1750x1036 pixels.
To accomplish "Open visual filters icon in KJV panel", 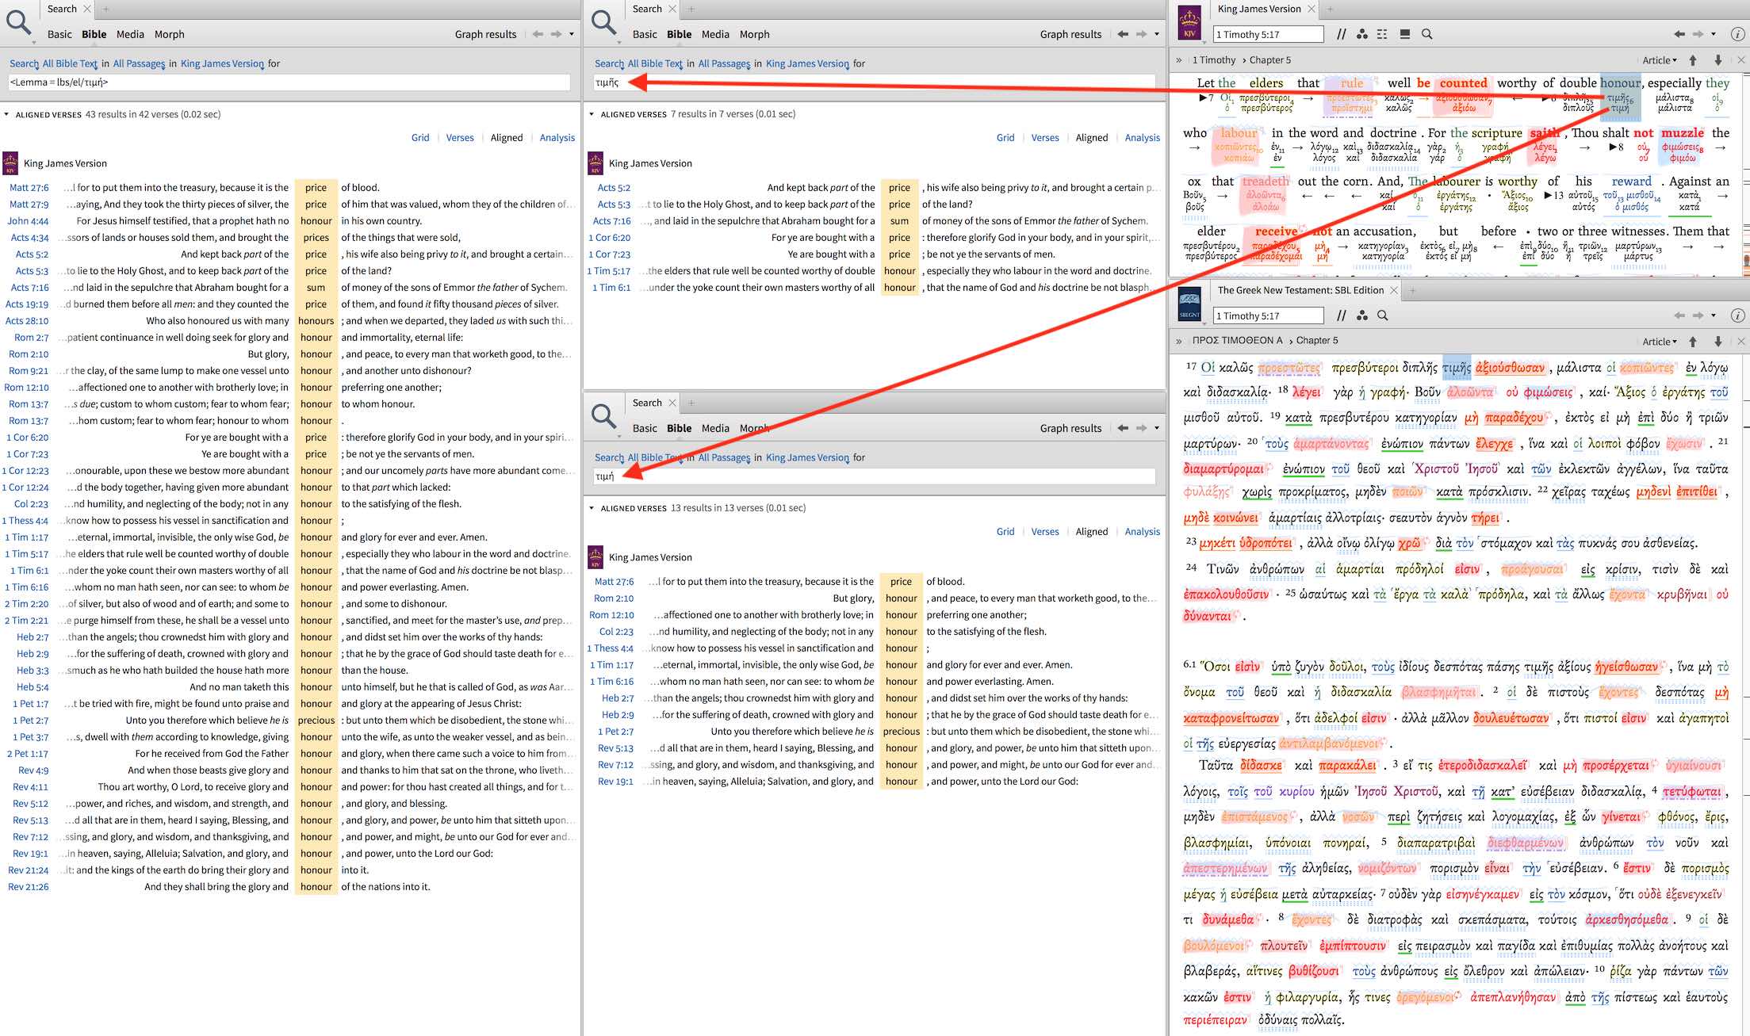I will [x=1362, y=34].
